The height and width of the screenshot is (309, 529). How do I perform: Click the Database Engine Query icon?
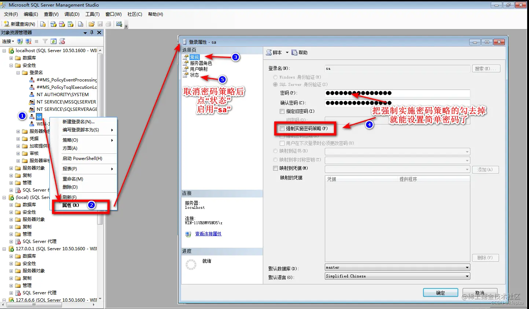(43, 24)
